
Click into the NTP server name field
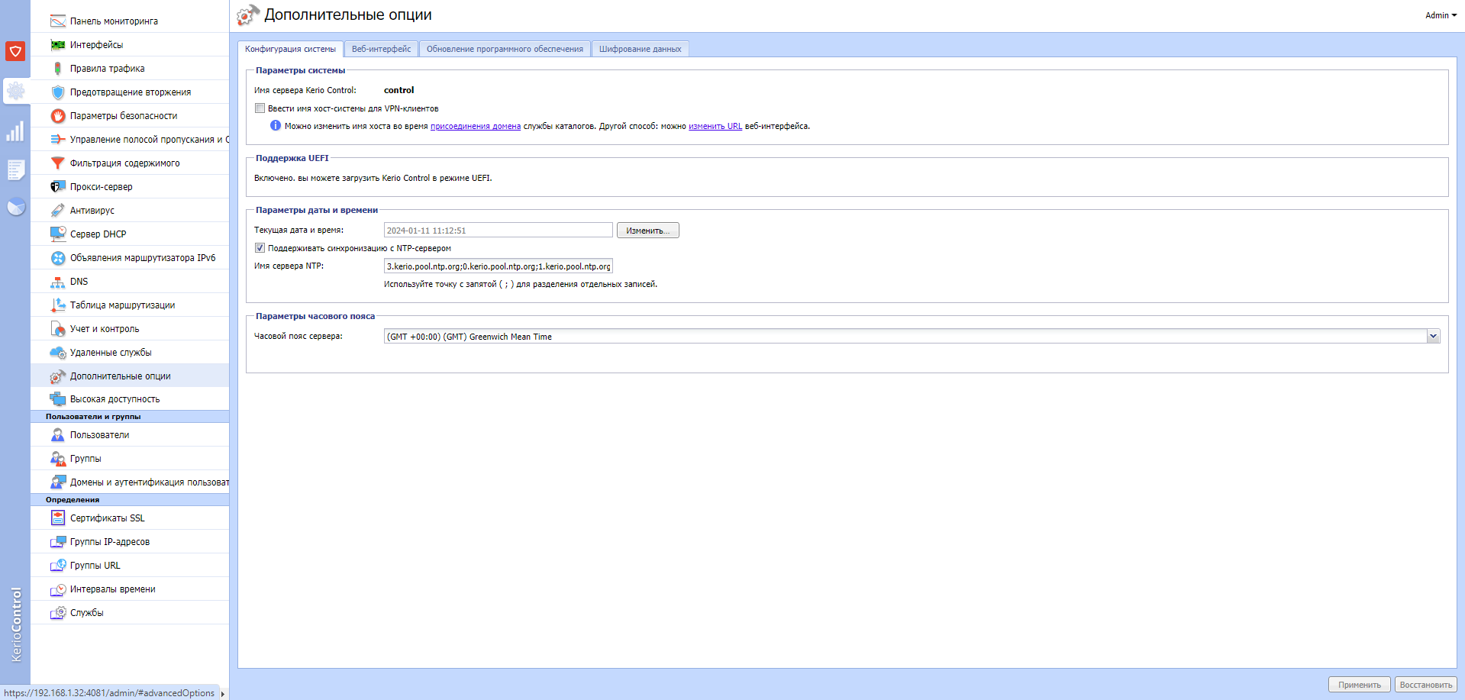tap(498, 266)
